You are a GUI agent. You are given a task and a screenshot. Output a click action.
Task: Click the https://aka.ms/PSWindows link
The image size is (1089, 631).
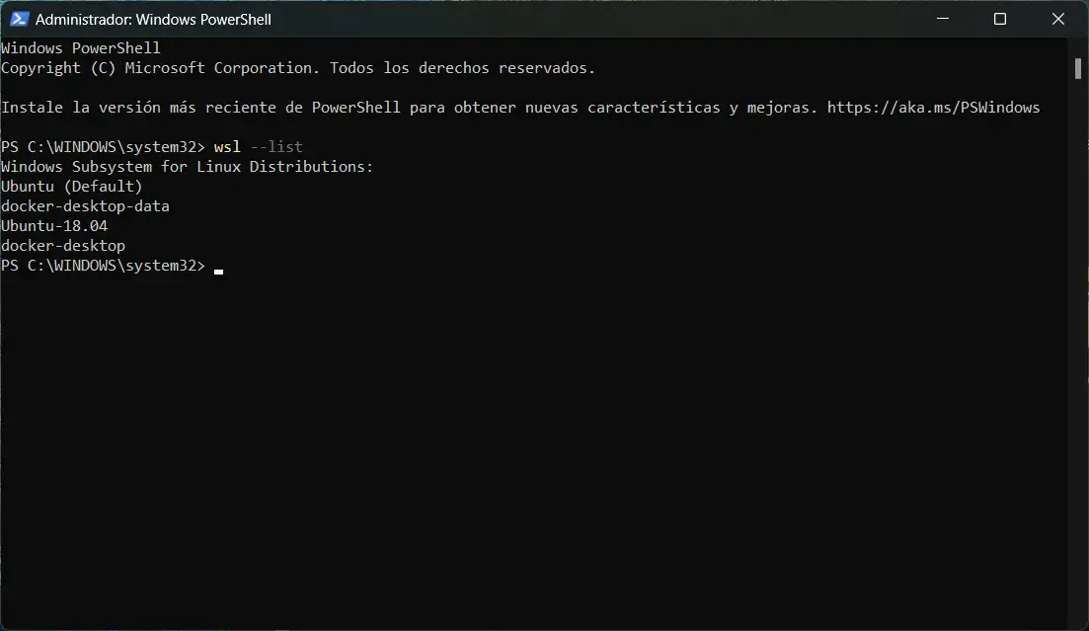(x=933, y=108)
